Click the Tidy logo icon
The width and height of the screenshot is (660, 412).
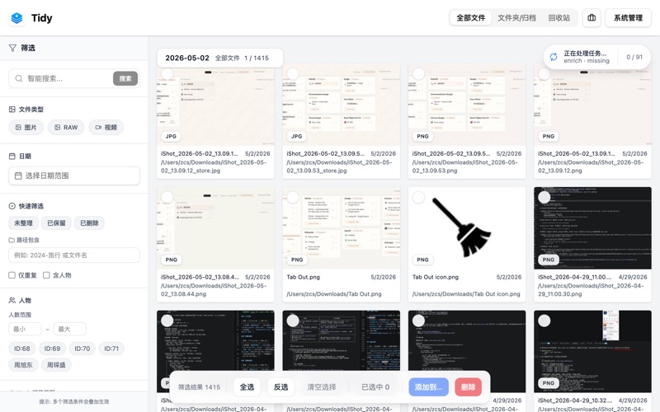pos(16,18)
